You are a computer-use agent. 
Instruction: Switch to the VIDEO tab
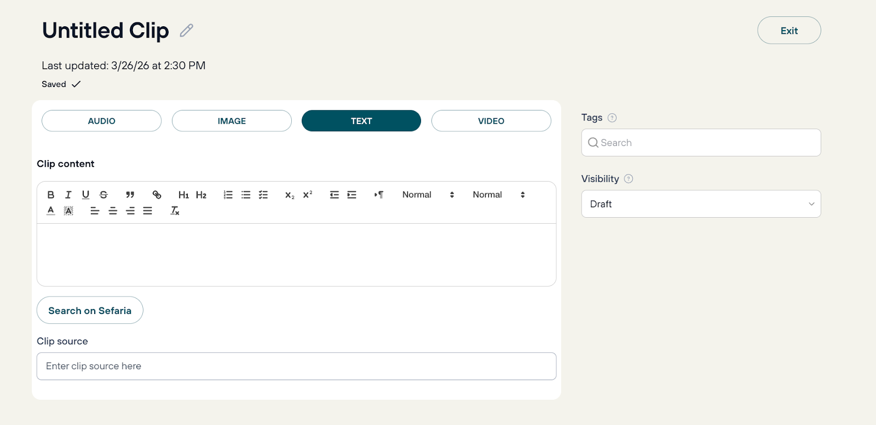pos(491,121)
